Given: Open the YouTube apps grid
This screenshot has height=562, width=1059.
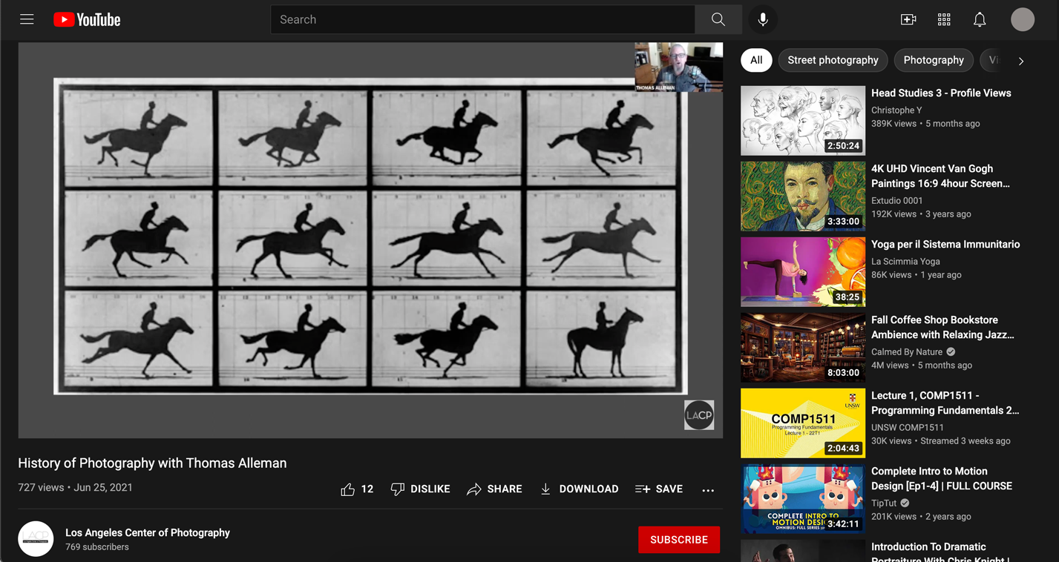Looking at the screenshot, I should pos(944,20).
